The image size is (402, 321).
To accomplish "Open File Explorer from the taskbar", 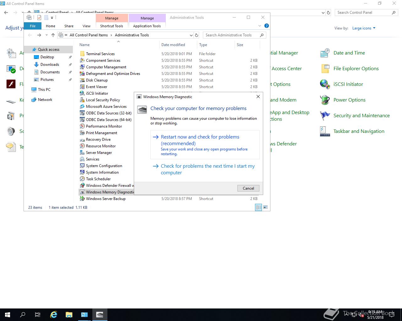I will pyautogui.click(x=69, y=315).
